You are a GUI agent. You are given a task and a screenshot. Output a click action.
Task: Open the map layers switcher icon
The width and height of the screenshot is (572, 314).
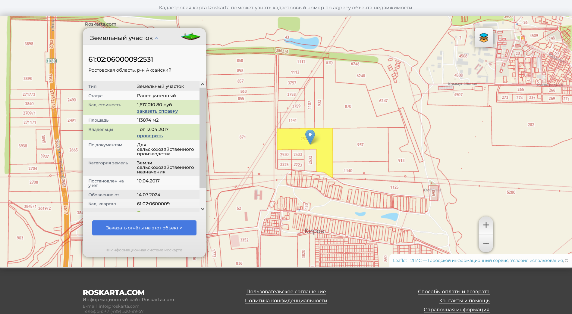pos(484,38)
